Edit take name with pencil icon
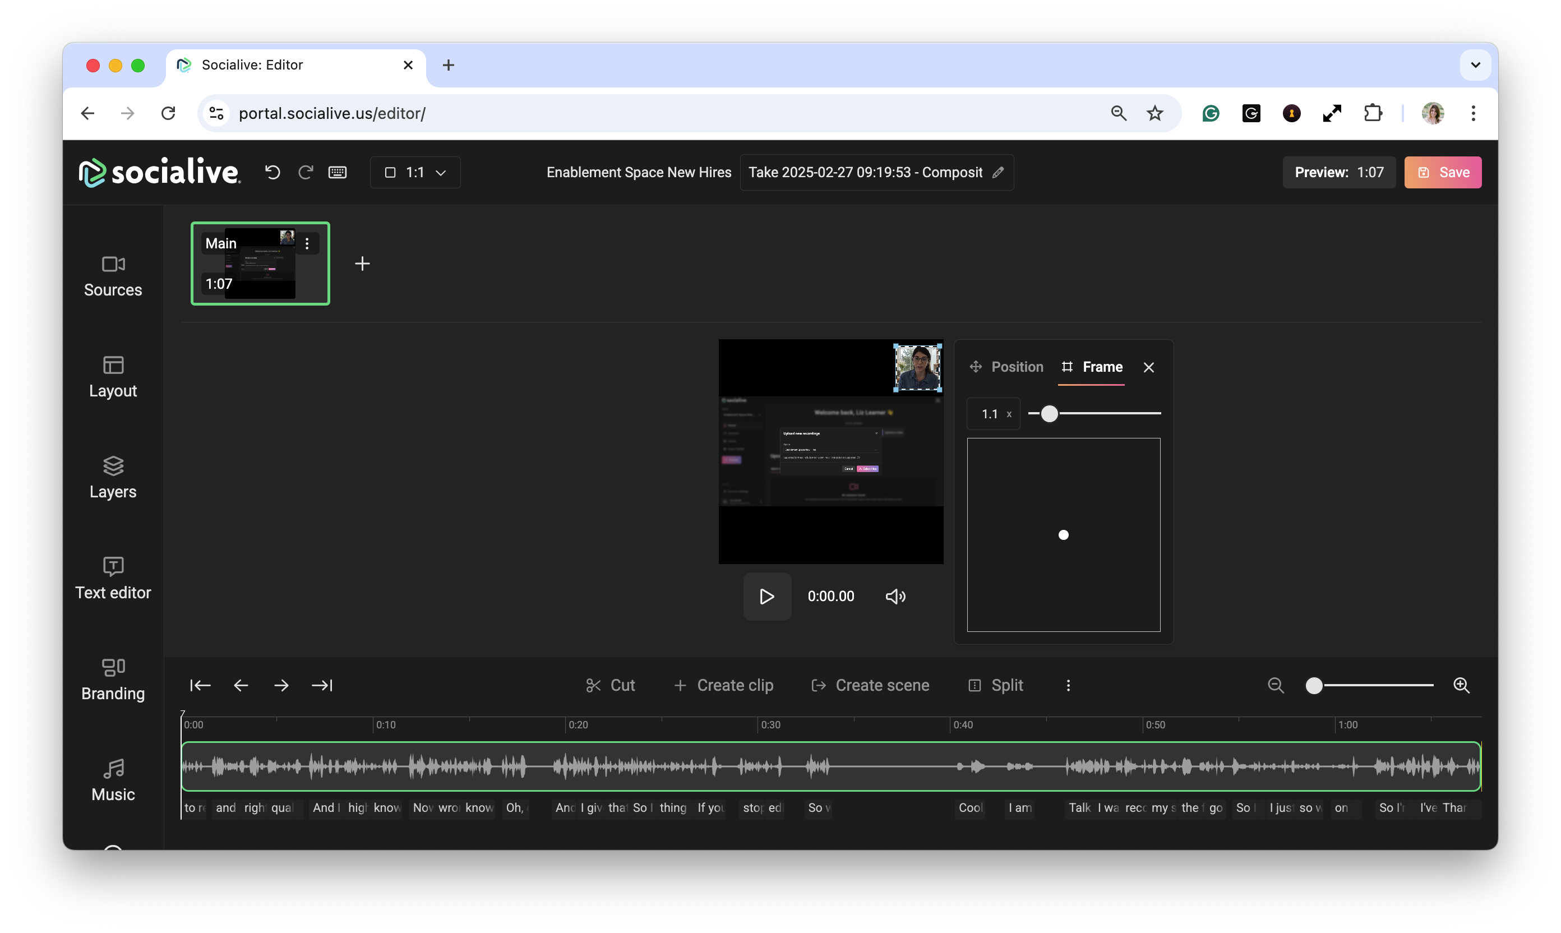Viewport: 1561px width, 933px height. (997, 172)
